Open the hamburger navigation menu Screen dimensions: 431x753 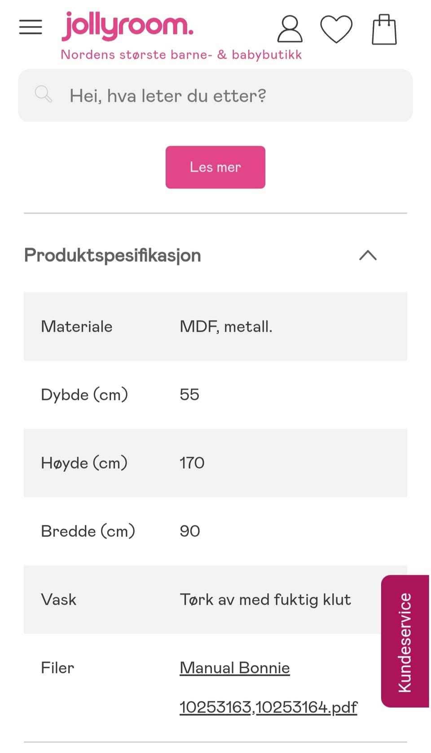point(31,27)
